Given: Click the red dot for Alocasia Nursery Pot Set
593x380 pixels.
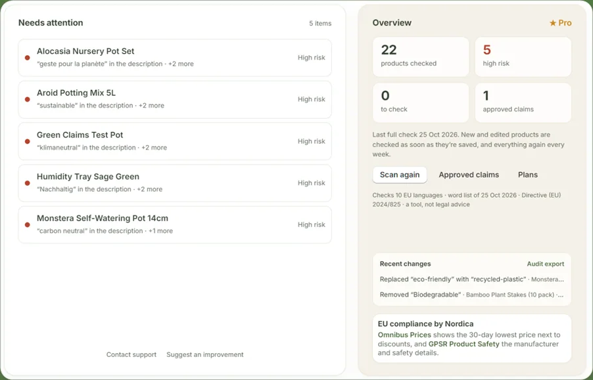Looking at the screenshot, I should pyautogui.click(x=27, y=58).
